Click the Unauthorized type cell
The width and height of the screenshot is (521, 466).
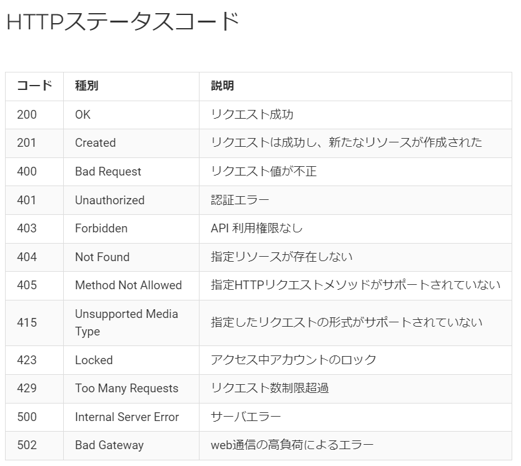pyautogui.click(x=109, y=201)
